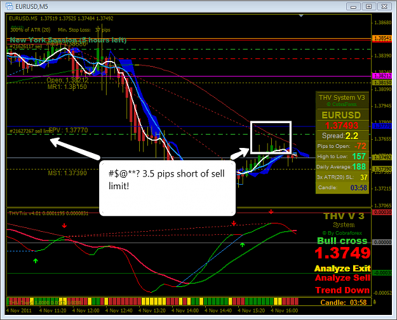This screenshot has width=397, height=320.
Task: Click the 'Pips to Open: -72' readout
Action: pos(342,146)
